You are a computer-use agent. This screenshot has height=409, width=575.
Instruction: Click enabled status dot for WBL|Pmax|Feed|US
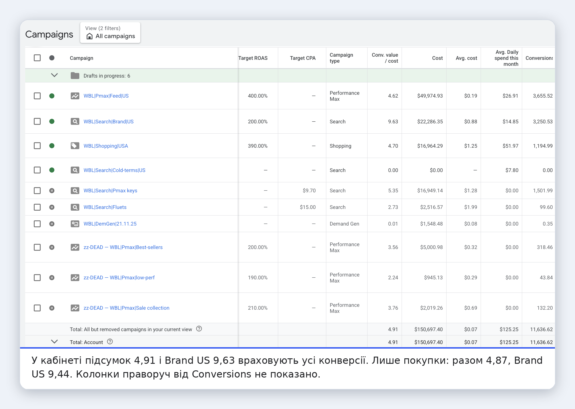[52, 96]
